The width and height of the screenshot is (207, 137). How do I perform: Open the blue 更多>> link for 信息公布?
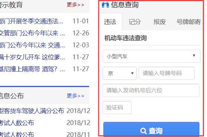pyautogui.click(x=75, y=96)
